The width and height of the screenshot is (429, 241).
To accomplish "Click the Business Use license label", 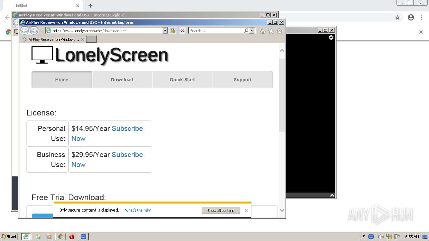I will 51,160.
